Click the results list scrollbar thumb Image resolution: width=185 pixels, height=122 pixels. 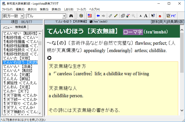(x=40, y=43)
